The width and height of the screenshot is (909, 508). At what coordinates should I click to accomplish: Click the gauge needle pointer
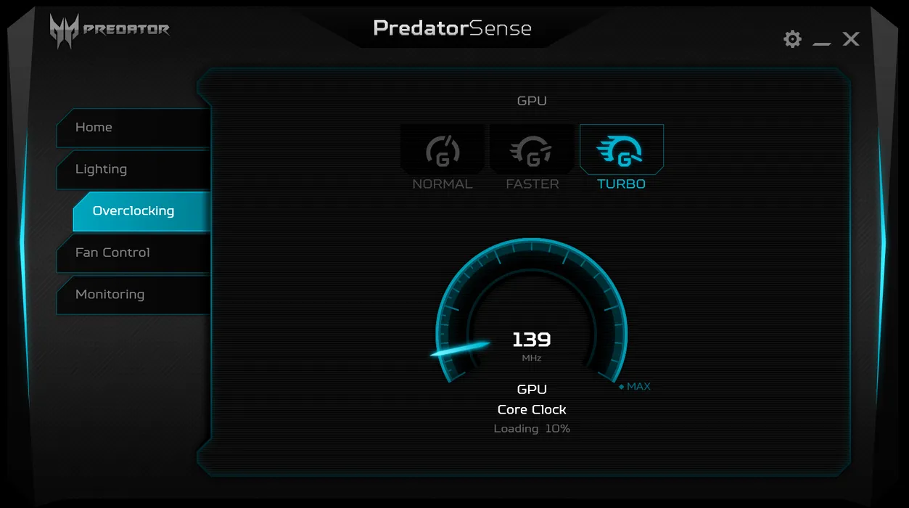coord(460,348)
